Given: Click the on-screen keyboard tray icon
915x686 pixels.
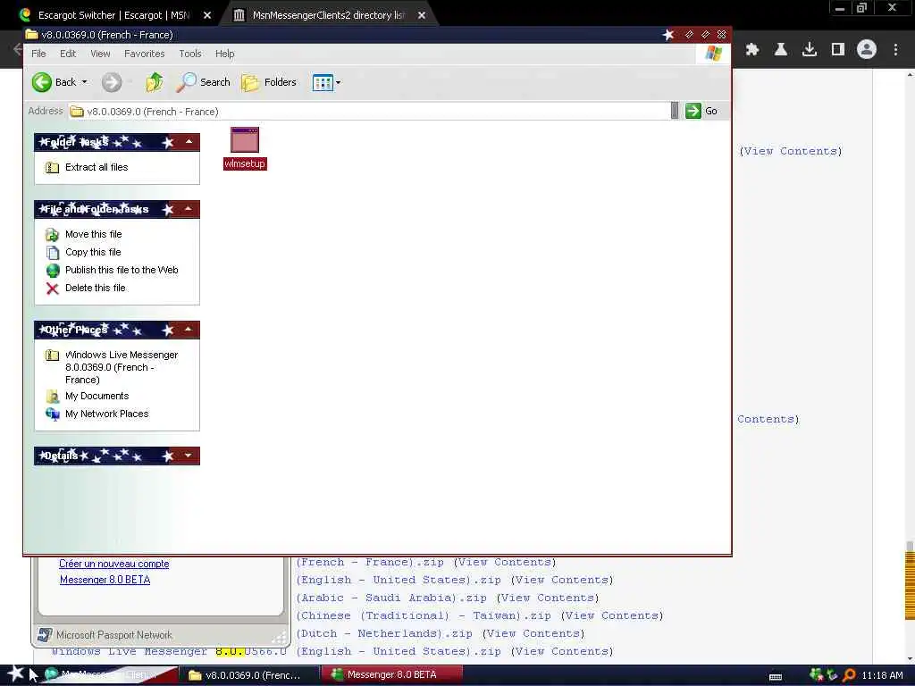Looking at the screenshot, I should 776,677.
